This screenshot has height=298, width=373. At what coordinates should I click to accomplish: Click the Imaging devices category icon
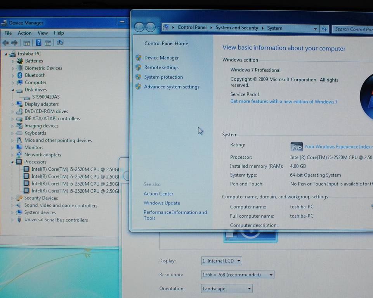point(19,126)
